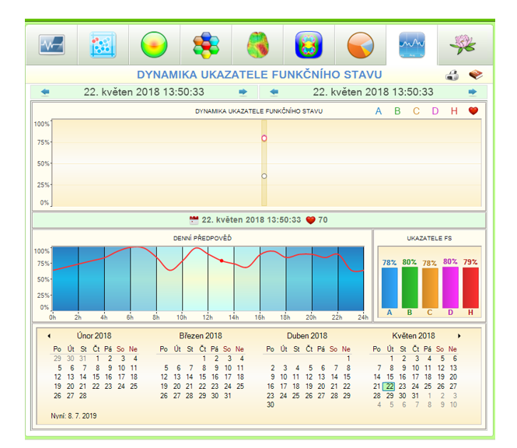Click the blue A bar 78%
This screenshot has height=448, width=517.
[389, 288]
